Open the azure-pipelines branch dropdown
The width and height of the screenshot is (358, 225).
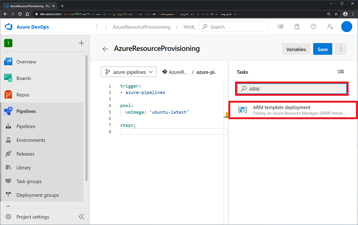point(129,72)
